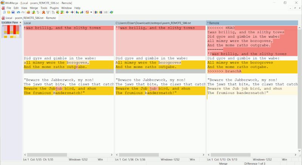Click '>>>>>>> branchA' line in Remote pane
The height and width of the screenshot is (165, 302).
pos(224,71)
